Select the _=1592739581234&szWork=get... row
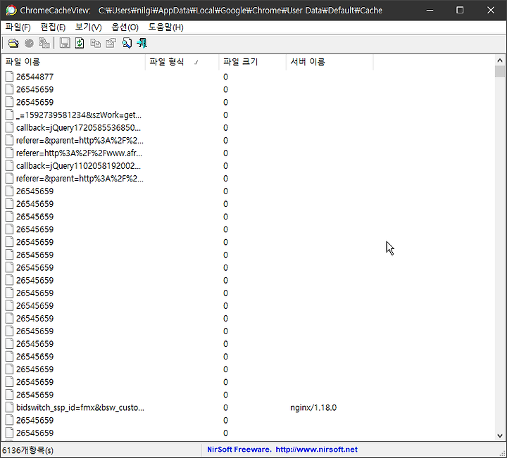 (x=79, y=115)
